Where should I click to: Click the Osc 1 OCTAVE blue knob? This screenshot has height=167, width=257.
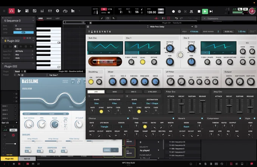point(170,48)
